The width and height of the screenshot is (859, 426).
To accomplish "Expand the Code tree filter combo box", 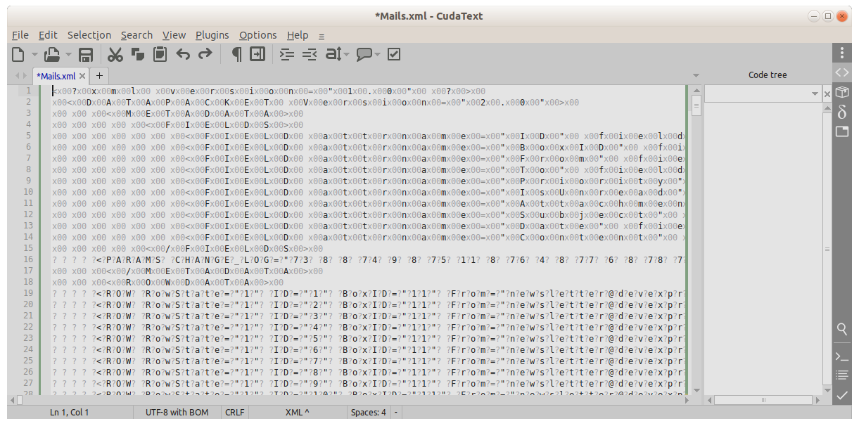I will point(815,93).
